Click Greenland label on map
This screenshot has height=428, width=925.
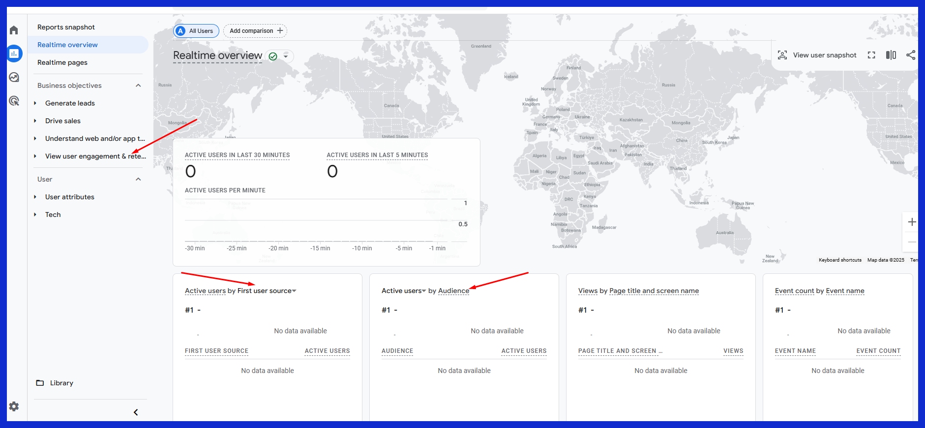tap(481, 46)
